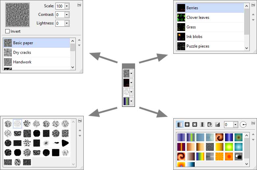The height and width of the screenshot is (170, 257).
Task: Tick the Invert checkbox
Action: [x=7, y=31]
